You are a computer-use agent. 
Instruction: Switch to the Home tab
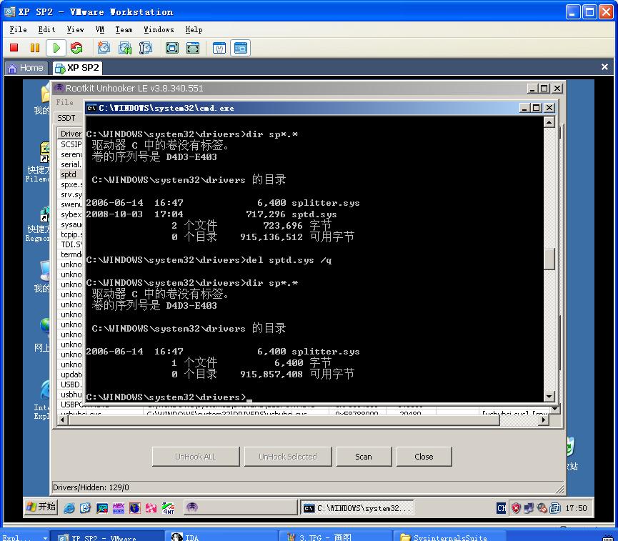26,68
